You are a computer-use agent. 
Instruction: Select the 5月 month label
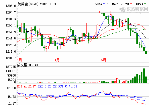(103, 60)
